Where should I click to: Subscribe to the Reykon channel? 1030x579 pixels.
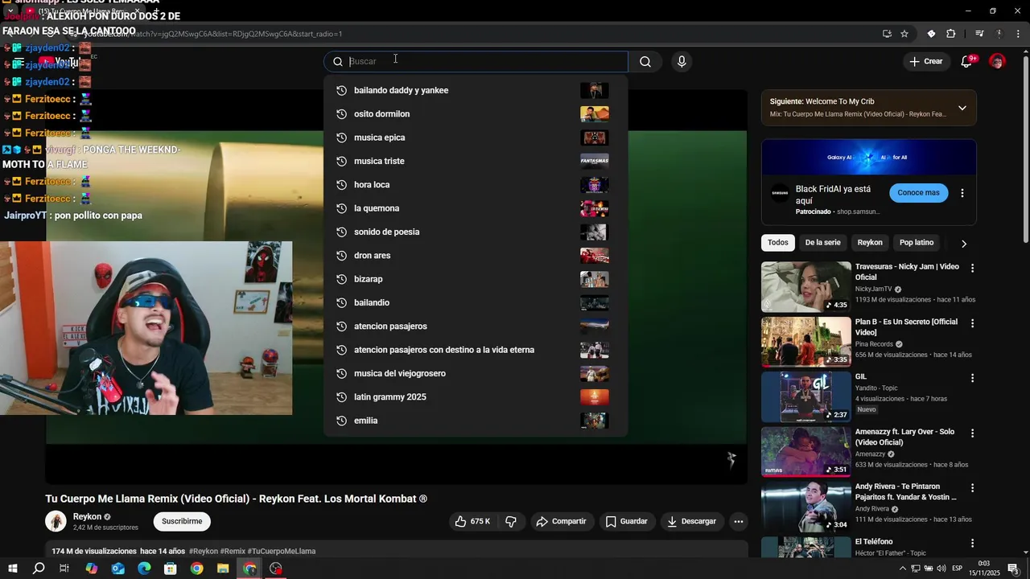click(182, 521)
